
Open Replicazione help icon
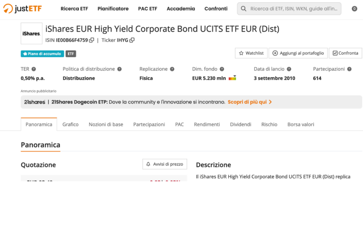pyautogui.click(x=172, y=69)
